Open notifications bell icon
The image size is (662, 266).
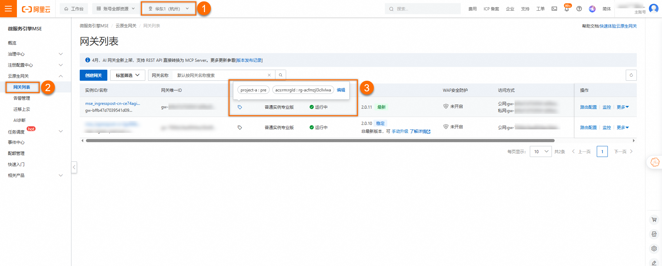566,9
